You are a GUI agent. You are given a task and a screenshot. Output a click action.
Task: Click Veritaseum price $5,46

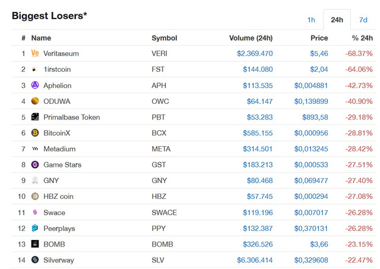(319, 53)
